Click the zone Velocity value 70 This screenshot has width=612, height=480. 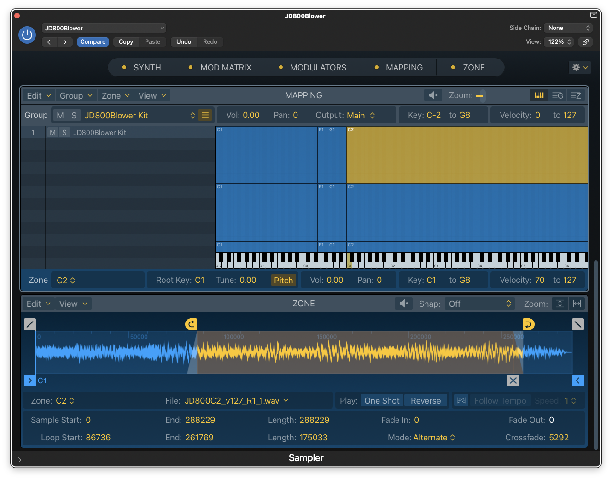540,280
